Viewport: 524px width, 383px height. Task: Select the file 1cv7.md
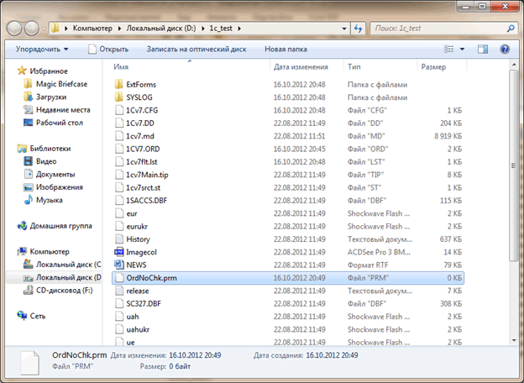coord(139,136)
